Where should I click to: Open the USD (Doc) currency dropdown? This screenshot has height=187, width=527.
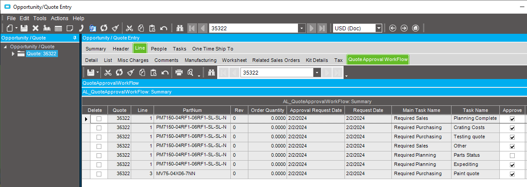click(379, 28)
